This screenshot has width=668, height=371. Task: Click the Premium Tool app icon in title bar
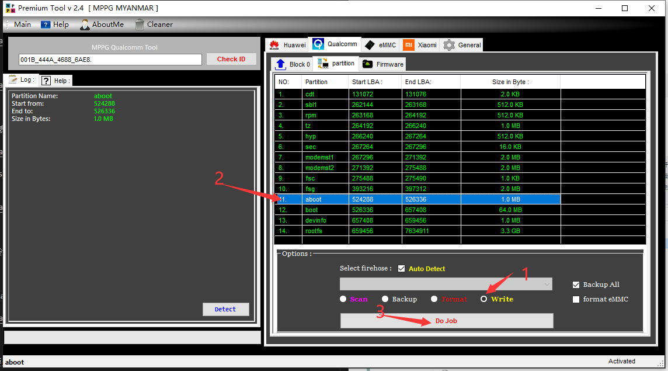[10, 8]
